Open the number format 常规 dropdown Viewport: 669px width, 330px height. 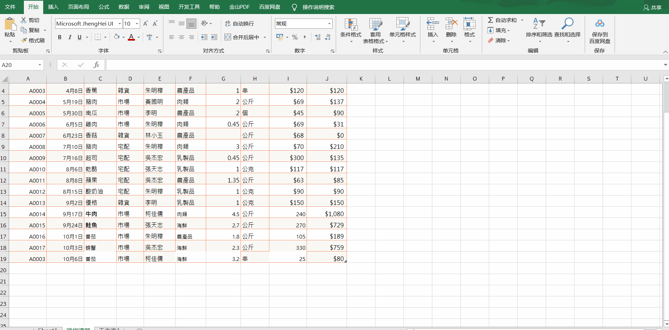329,23
